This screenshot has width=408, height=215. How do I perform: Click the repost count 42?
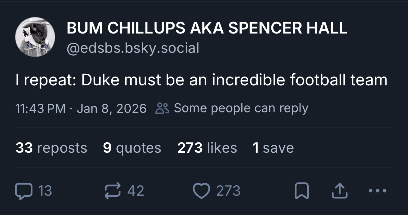click(x=136, y=191)
